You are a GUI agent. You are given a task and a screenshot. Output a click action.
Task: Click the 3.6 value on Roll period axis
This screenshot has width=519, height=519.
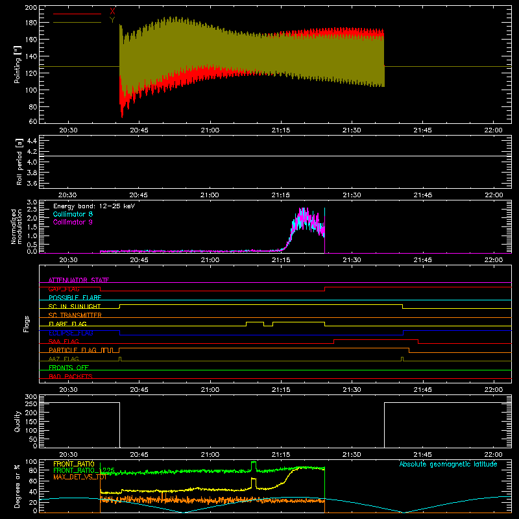pos(32,183)
